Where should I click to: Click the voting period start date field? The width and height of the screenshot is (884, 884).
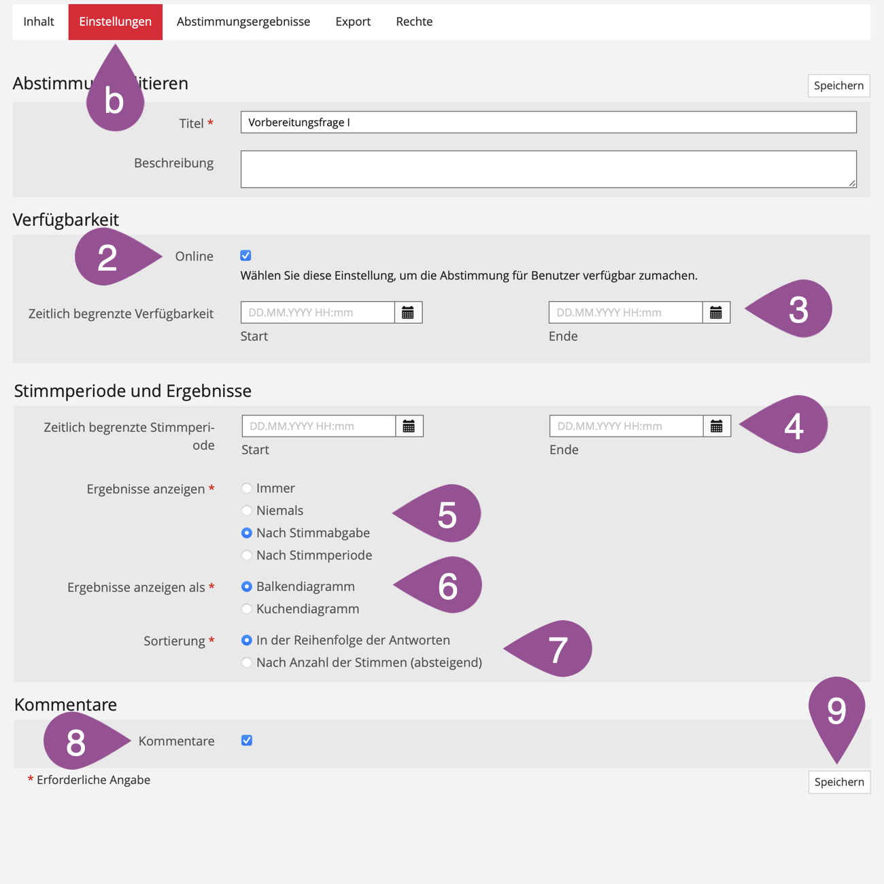tap(318, 426)
